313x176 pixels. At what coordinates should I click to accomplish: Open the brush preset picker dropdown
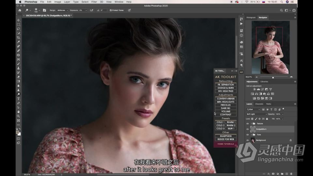39,10
